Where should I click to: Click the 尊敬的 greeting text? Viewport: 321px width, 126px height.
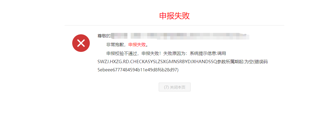point(104,36)
